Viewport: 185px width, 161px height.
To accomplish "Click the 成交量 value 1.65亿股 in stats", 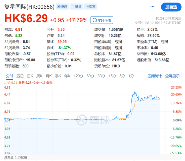I will point(116,29).
